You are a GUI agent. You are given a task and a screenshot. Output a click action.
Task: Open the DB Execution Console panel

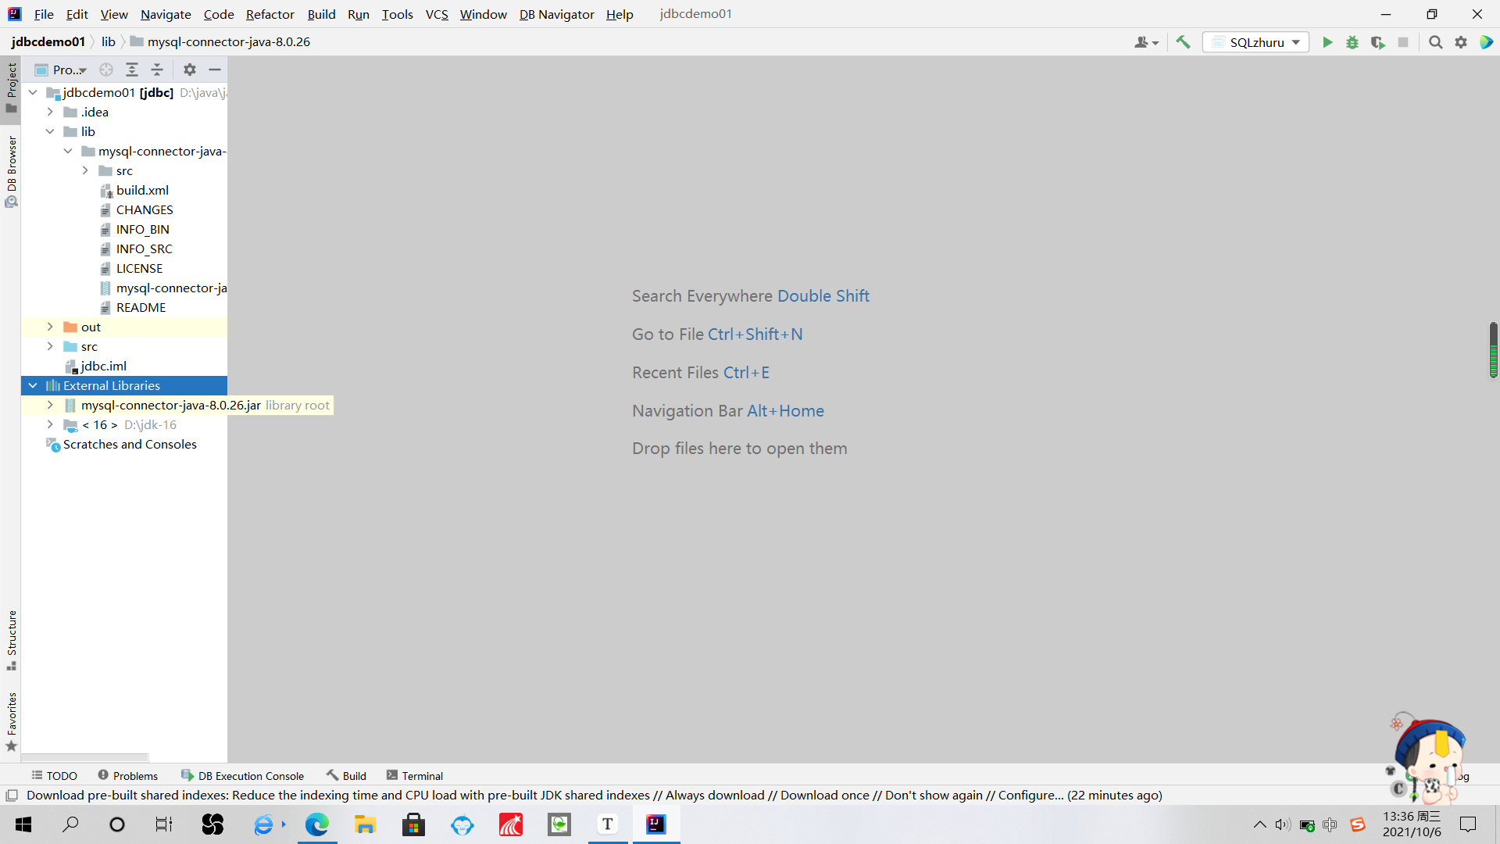[243, 775]
